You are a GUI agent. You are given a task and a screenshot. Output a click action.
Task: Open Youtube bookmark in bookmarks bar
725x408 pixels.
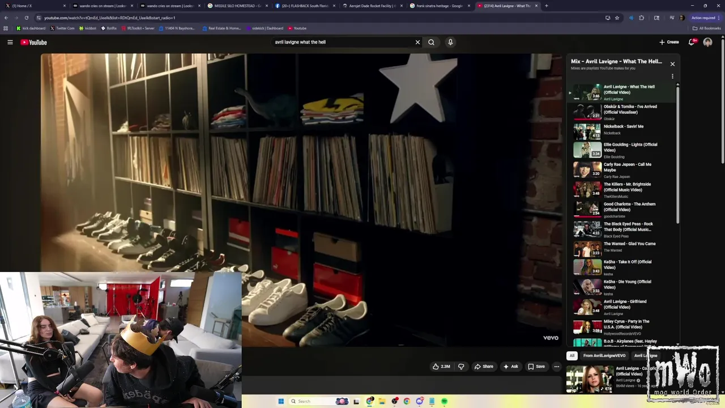click(297, 28)
